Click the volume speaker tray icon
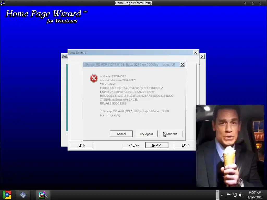 pyautogui.click(x=241, y=195)
